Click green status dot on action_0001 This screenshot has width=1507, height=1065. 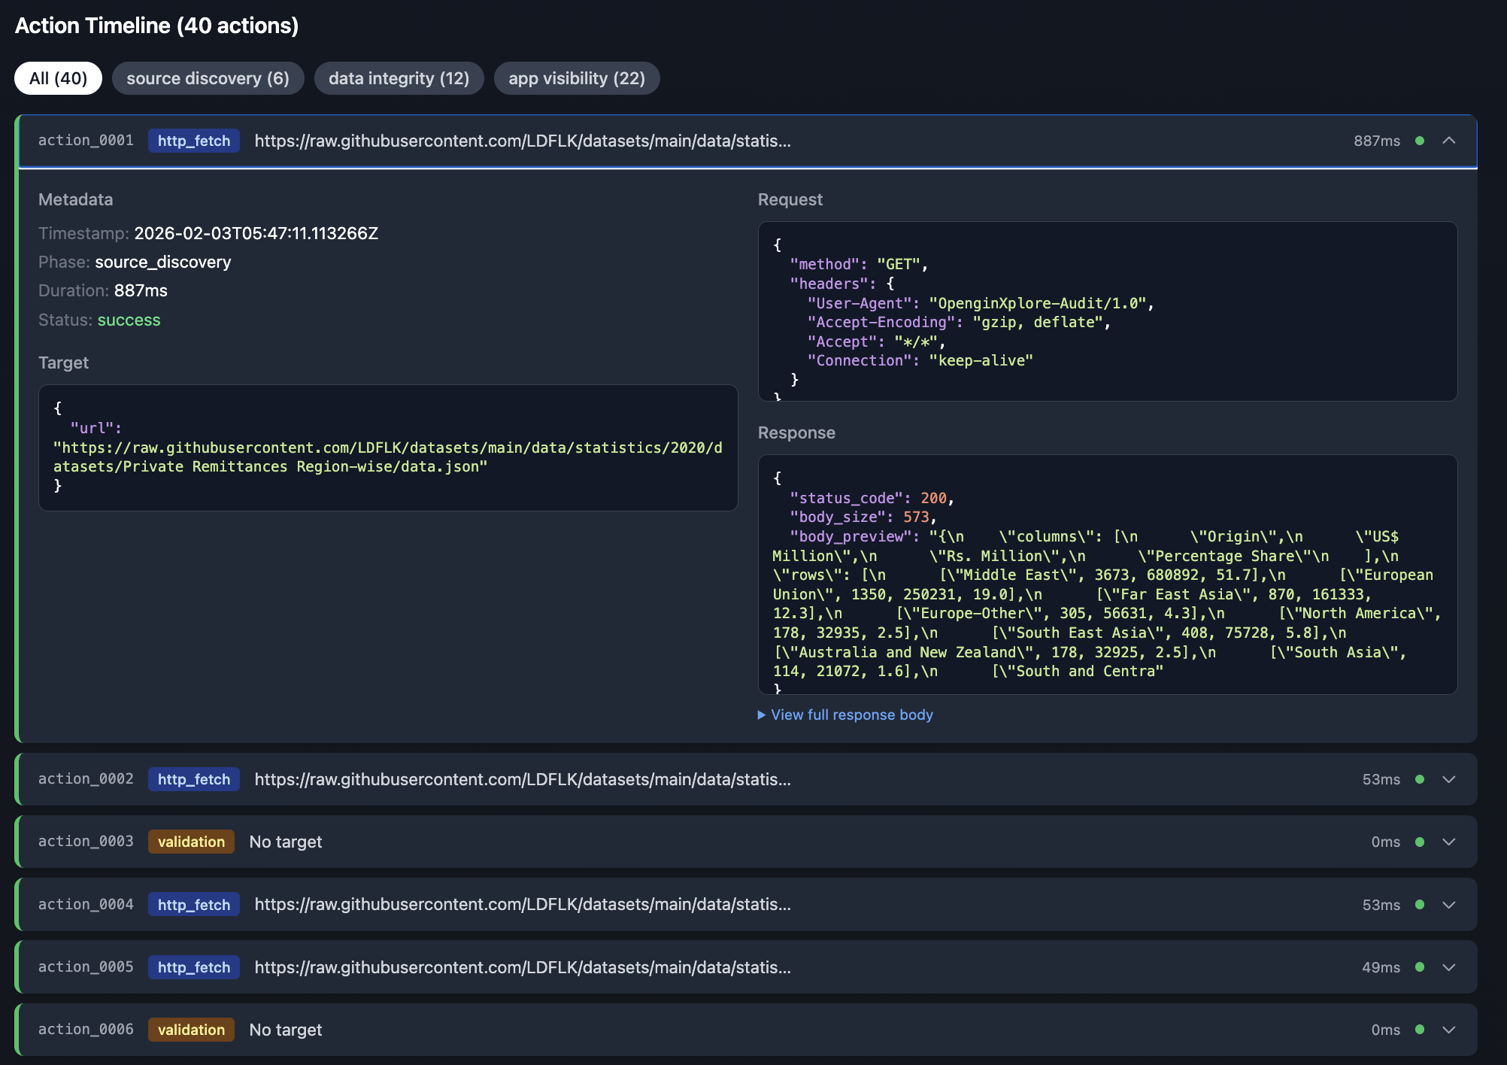pos(1419,141)
